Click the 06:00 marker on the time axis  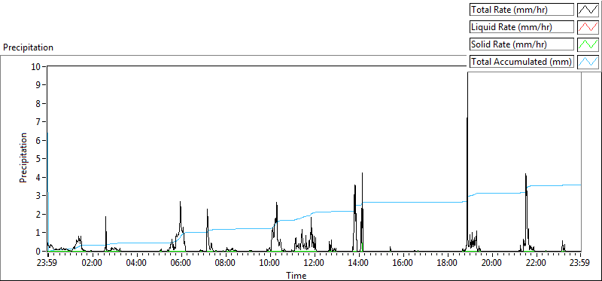181,263
